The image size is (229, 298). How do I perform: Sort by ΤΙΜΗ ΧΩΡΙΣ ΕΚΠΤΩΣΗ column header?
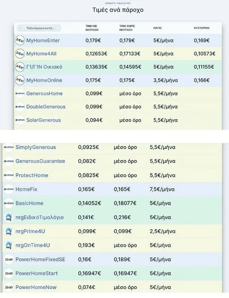coord(127,28)
